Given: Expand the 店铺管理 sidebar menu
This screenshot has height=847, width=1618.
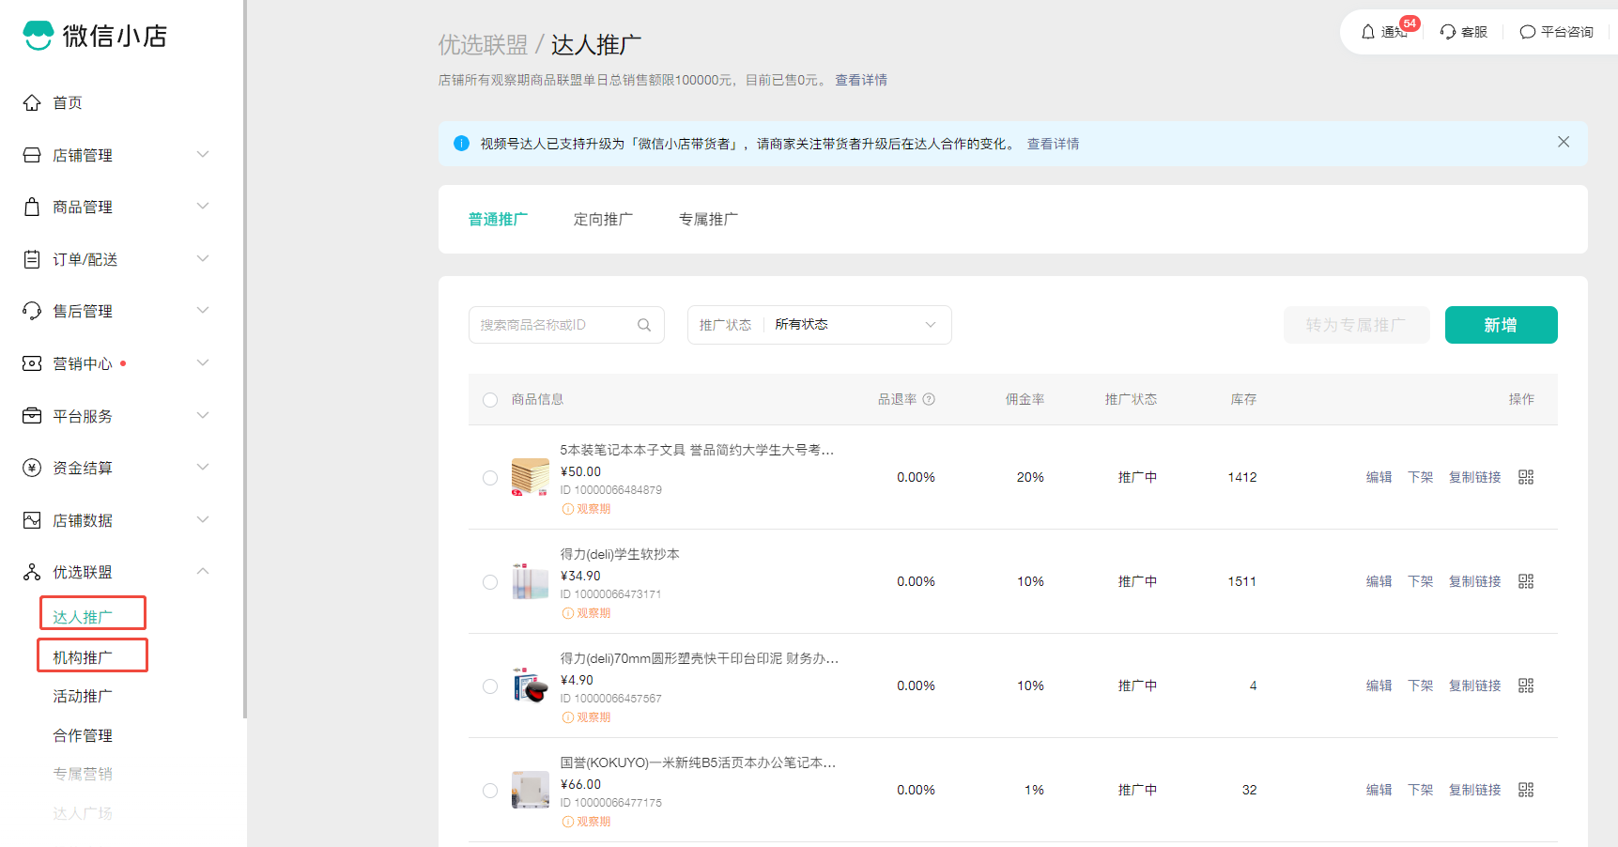Looking at the screenshot, I should coord(202,155).
